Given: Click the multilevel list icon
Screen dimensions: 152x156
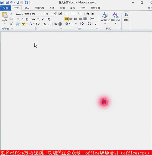Looking at the screenshot, I should click(x=80, y=14).
